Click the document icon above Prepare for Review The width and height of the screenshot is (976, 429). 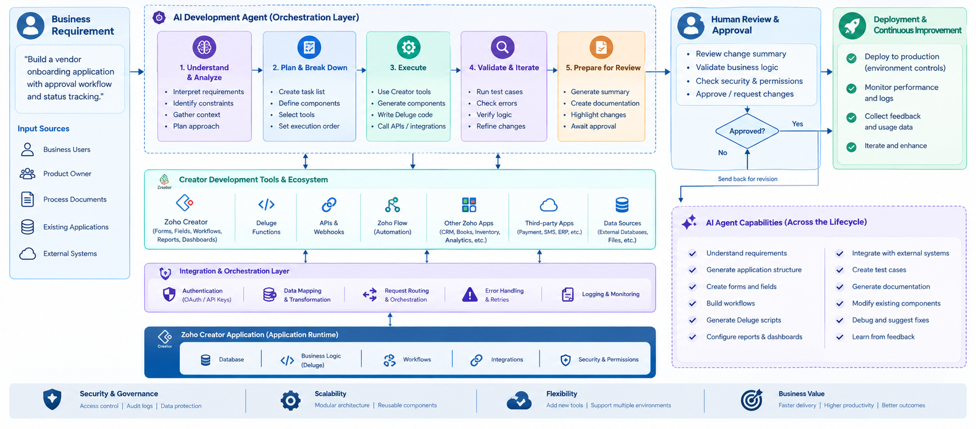(x=601, y=47)
